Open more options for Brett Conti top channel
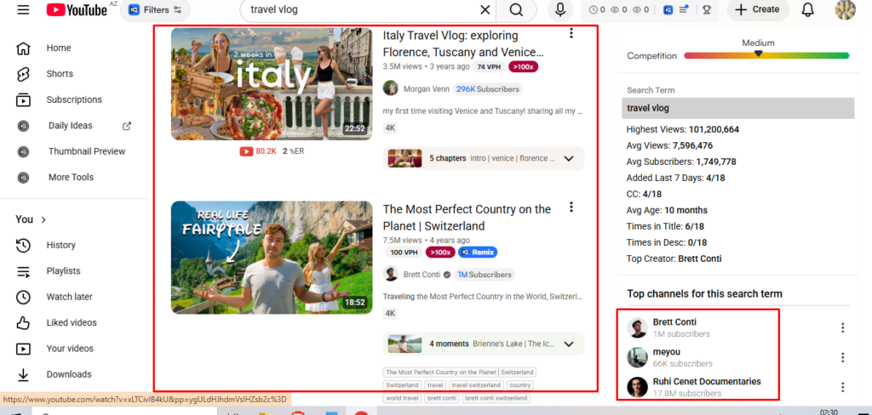Viewport: 872px width, 415px height. (842, 328)
